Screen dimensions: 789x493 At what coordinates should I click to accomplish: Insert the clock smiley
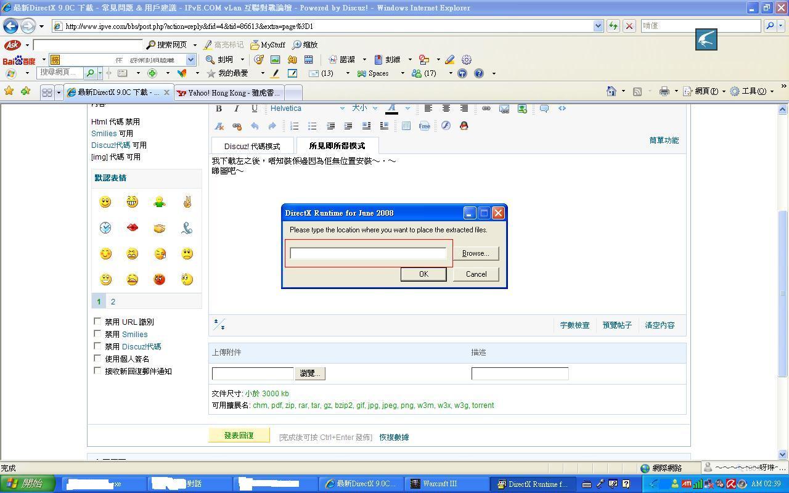pos(105,228)
